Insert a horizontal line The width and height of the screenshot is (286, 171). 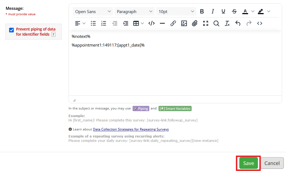click(x=162, y=23)
